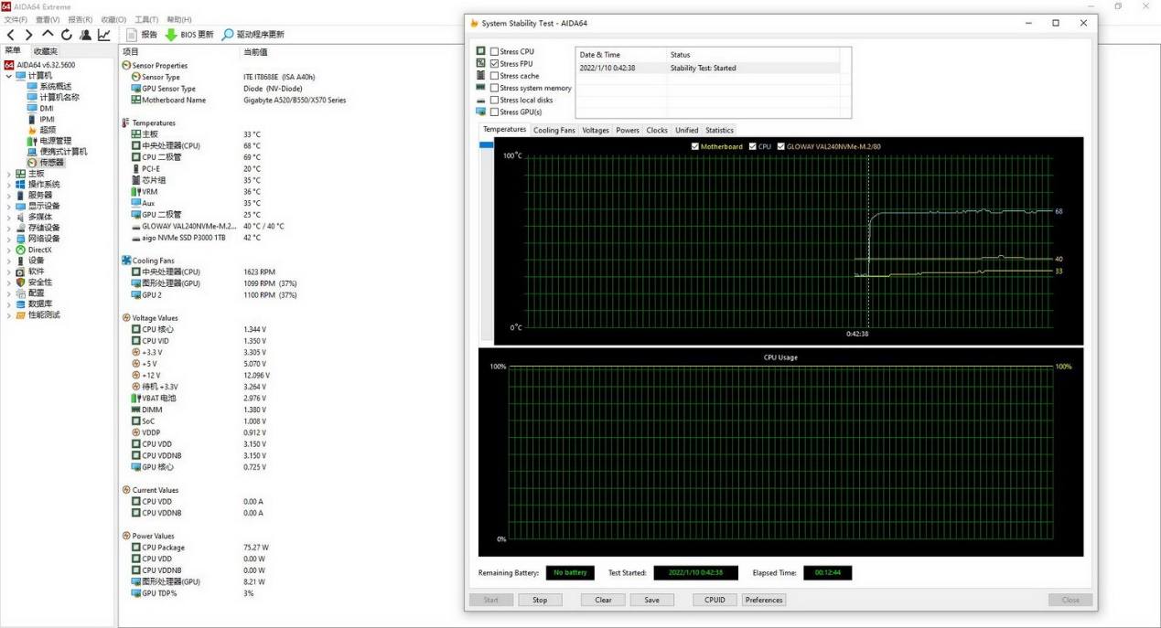Open the 工具(T) menu

pyautogui.click(x=146, y=19)
